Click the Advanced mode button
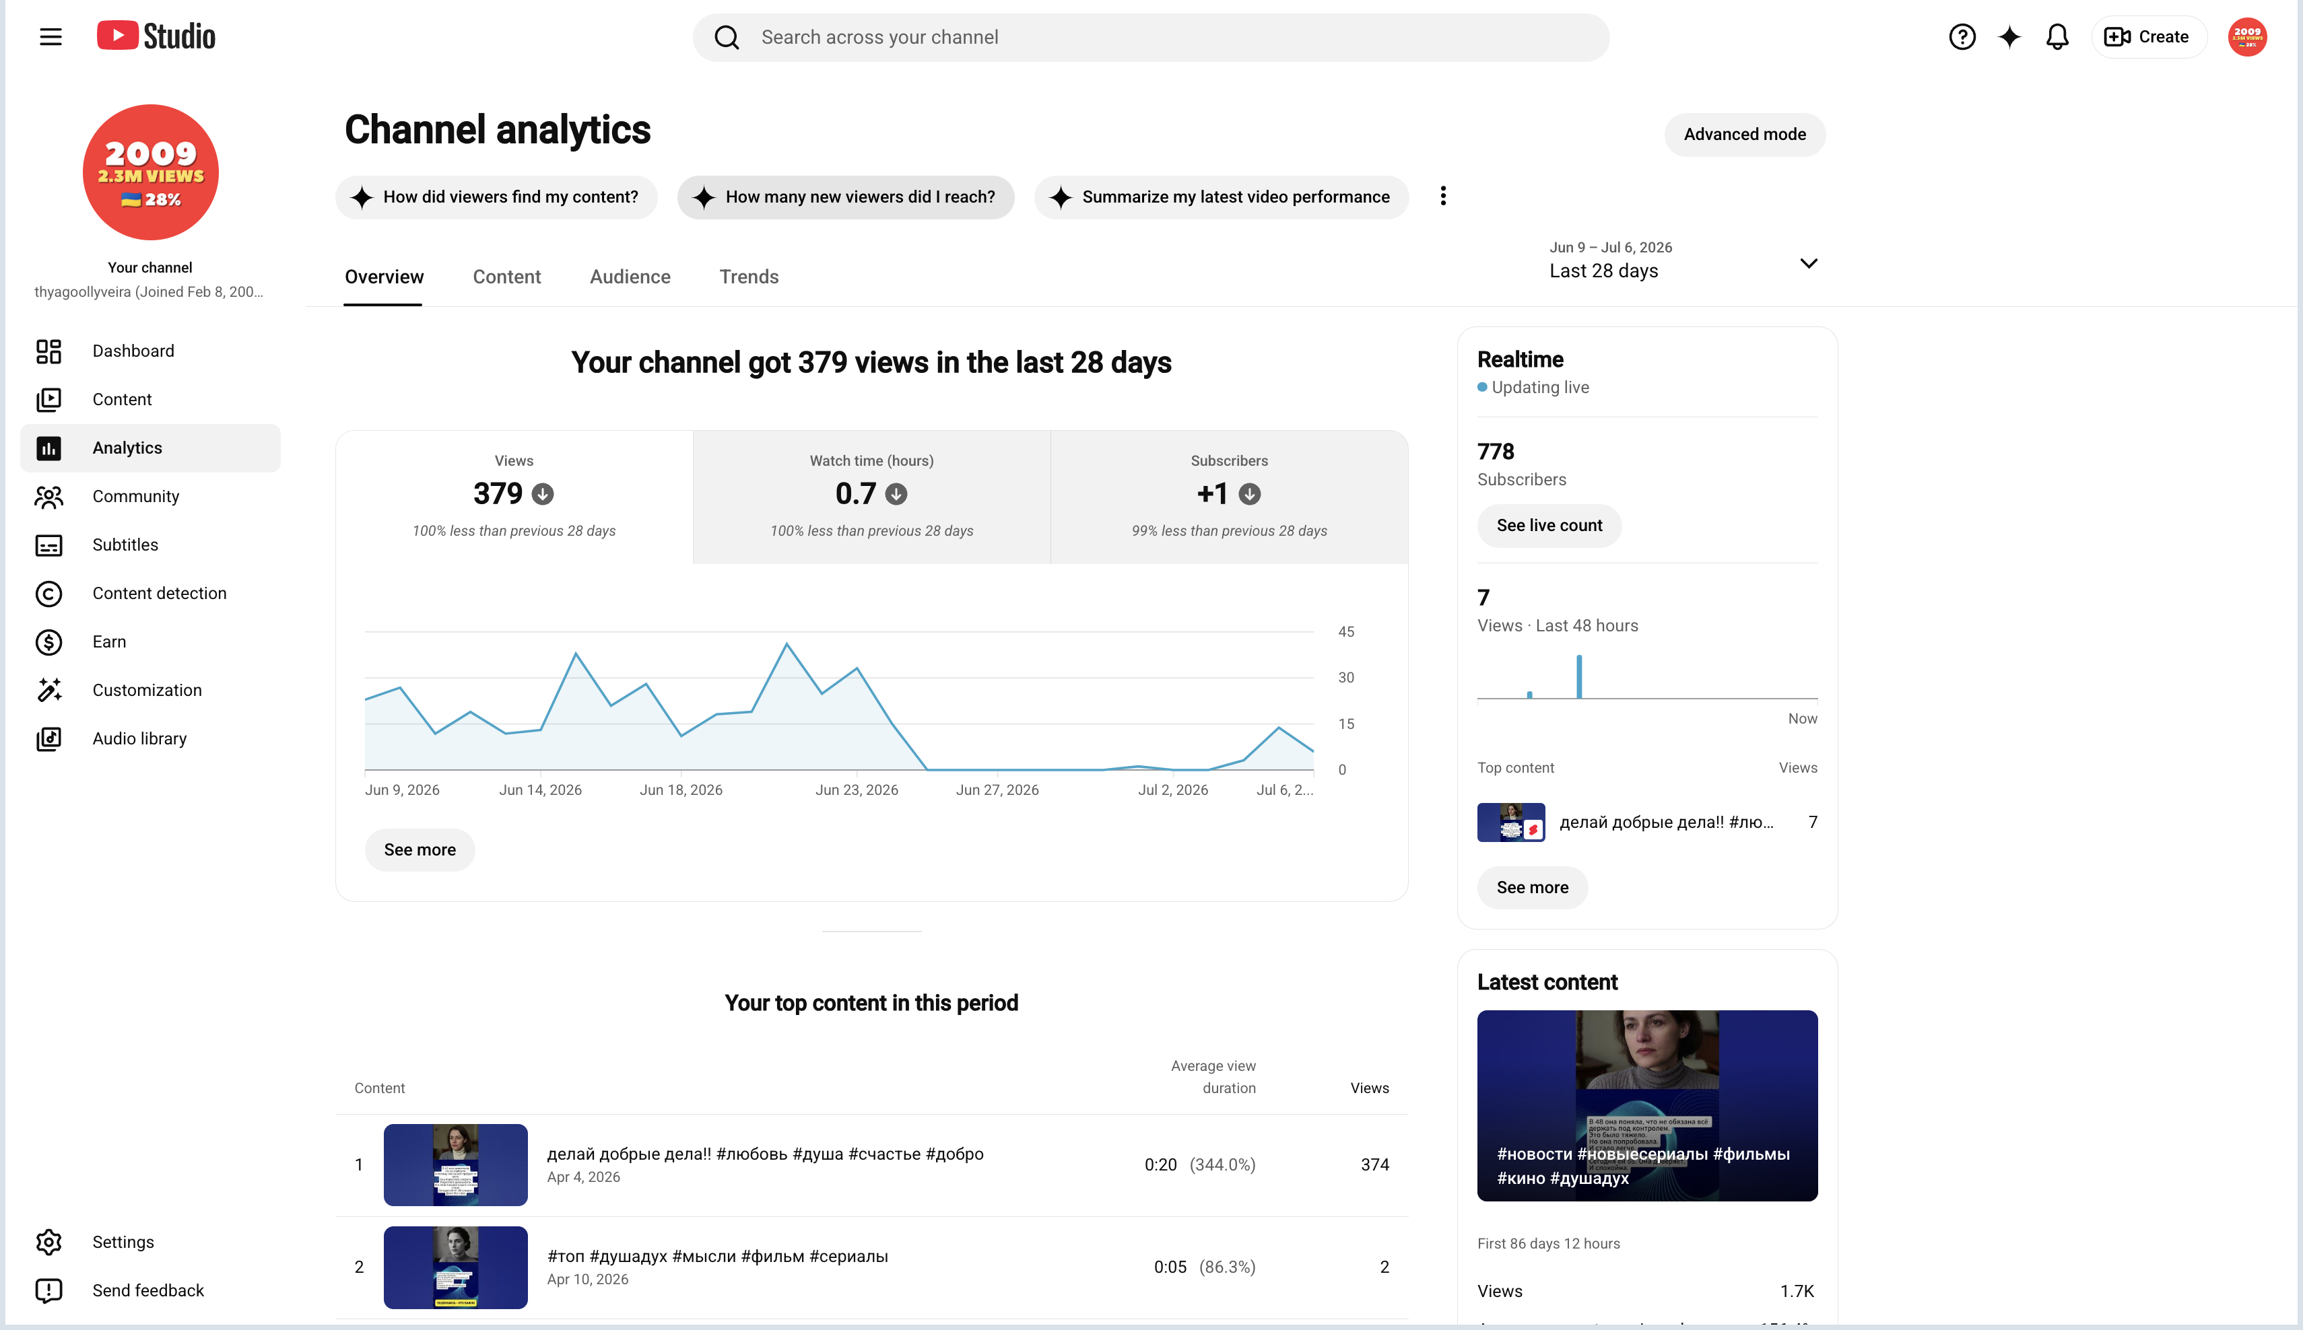 click(x=1743, y=135)
